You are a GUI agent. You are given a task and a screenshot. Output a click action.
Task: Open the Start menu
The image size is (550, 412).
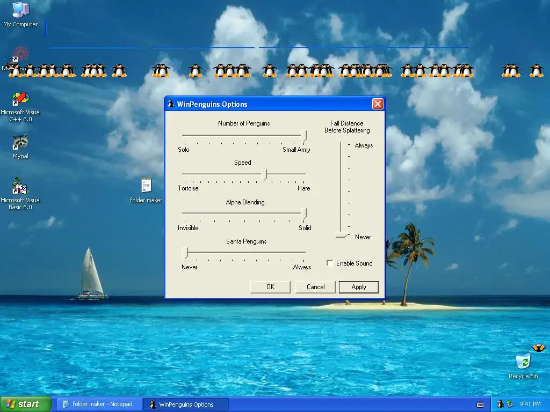[26, 404]
